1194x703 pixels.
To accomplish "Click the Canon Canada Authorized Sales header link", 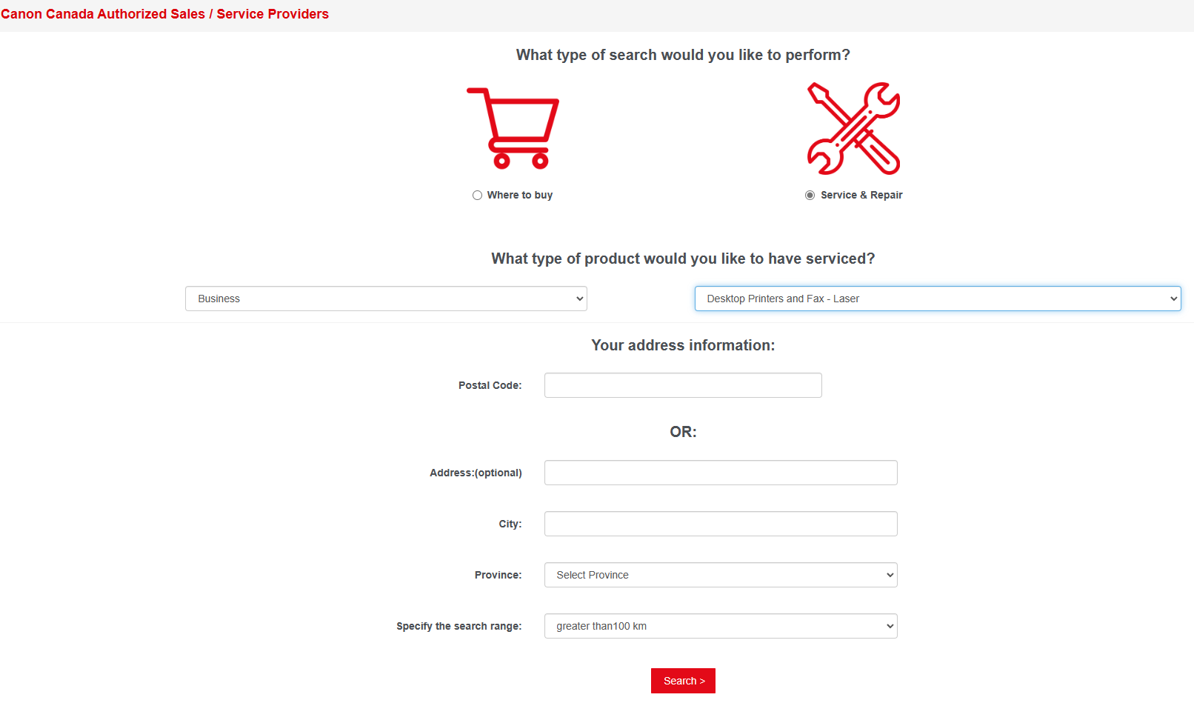I will point(164,14).
